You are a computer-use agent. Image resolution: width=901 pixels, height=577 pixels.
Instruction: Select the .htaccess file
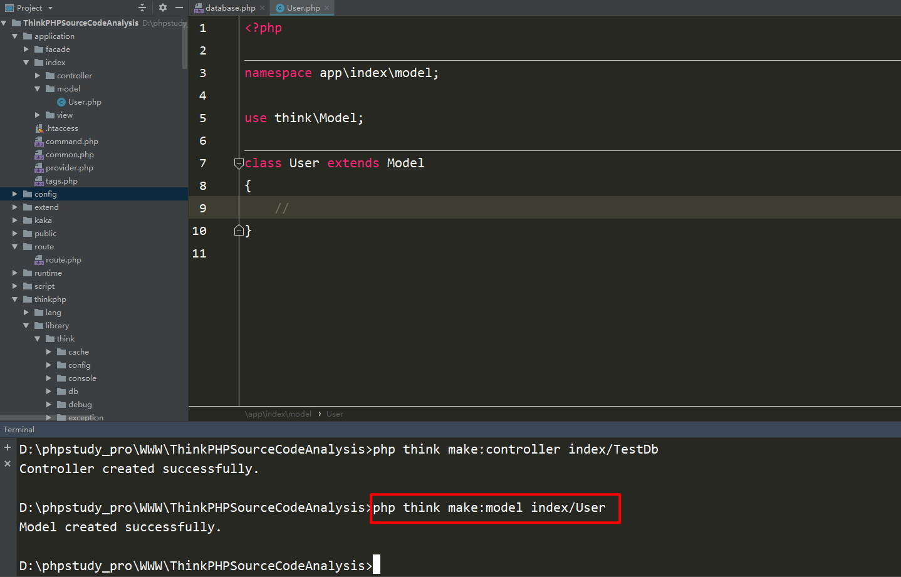[x=62, y=128]
